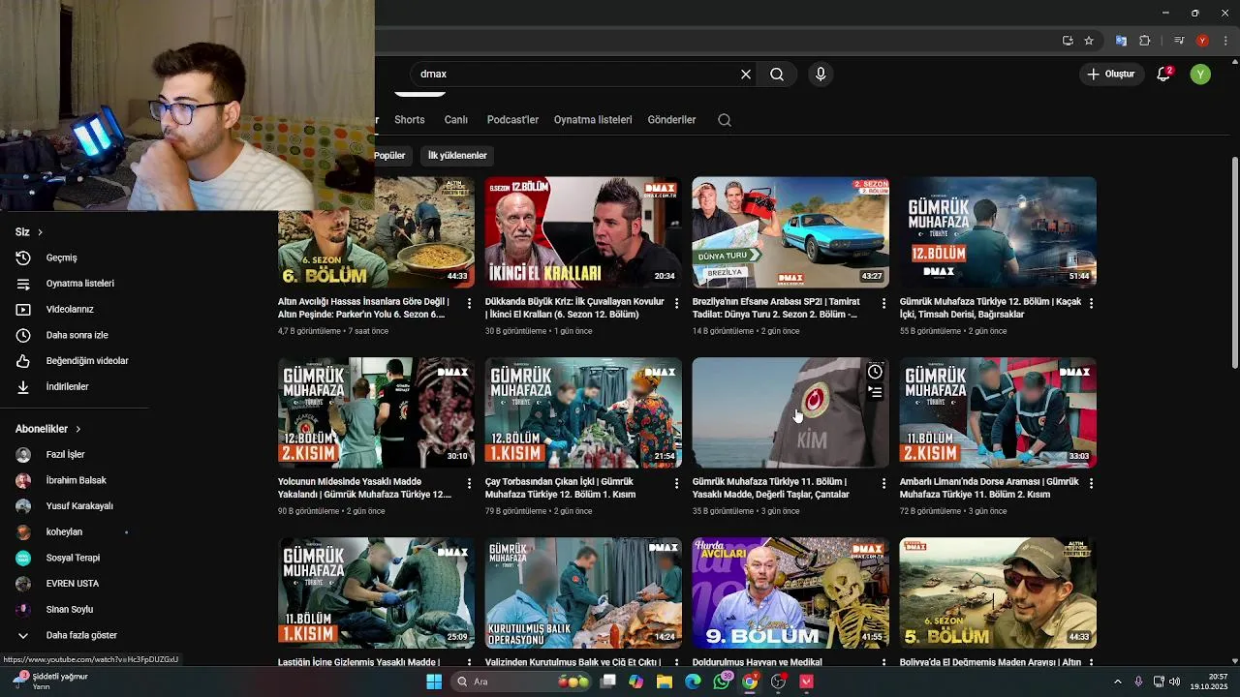Open options menu for Brezilya'nın Efsane Arabası video
This screenshot has height=697, width=1240.
tap(883, 303)
